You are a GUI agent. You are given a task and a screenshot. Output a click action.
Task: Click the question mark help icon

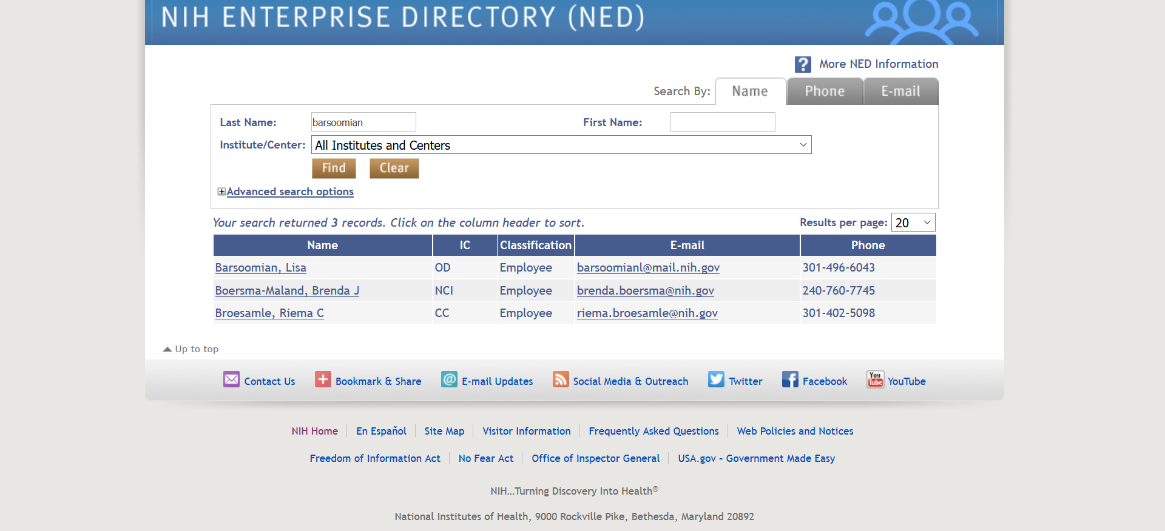point(803,64)
